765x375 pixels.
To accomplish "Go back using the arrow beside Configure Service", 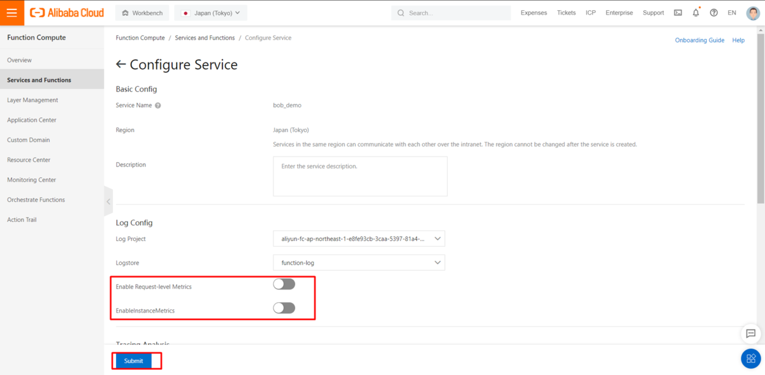I will 121,64.
